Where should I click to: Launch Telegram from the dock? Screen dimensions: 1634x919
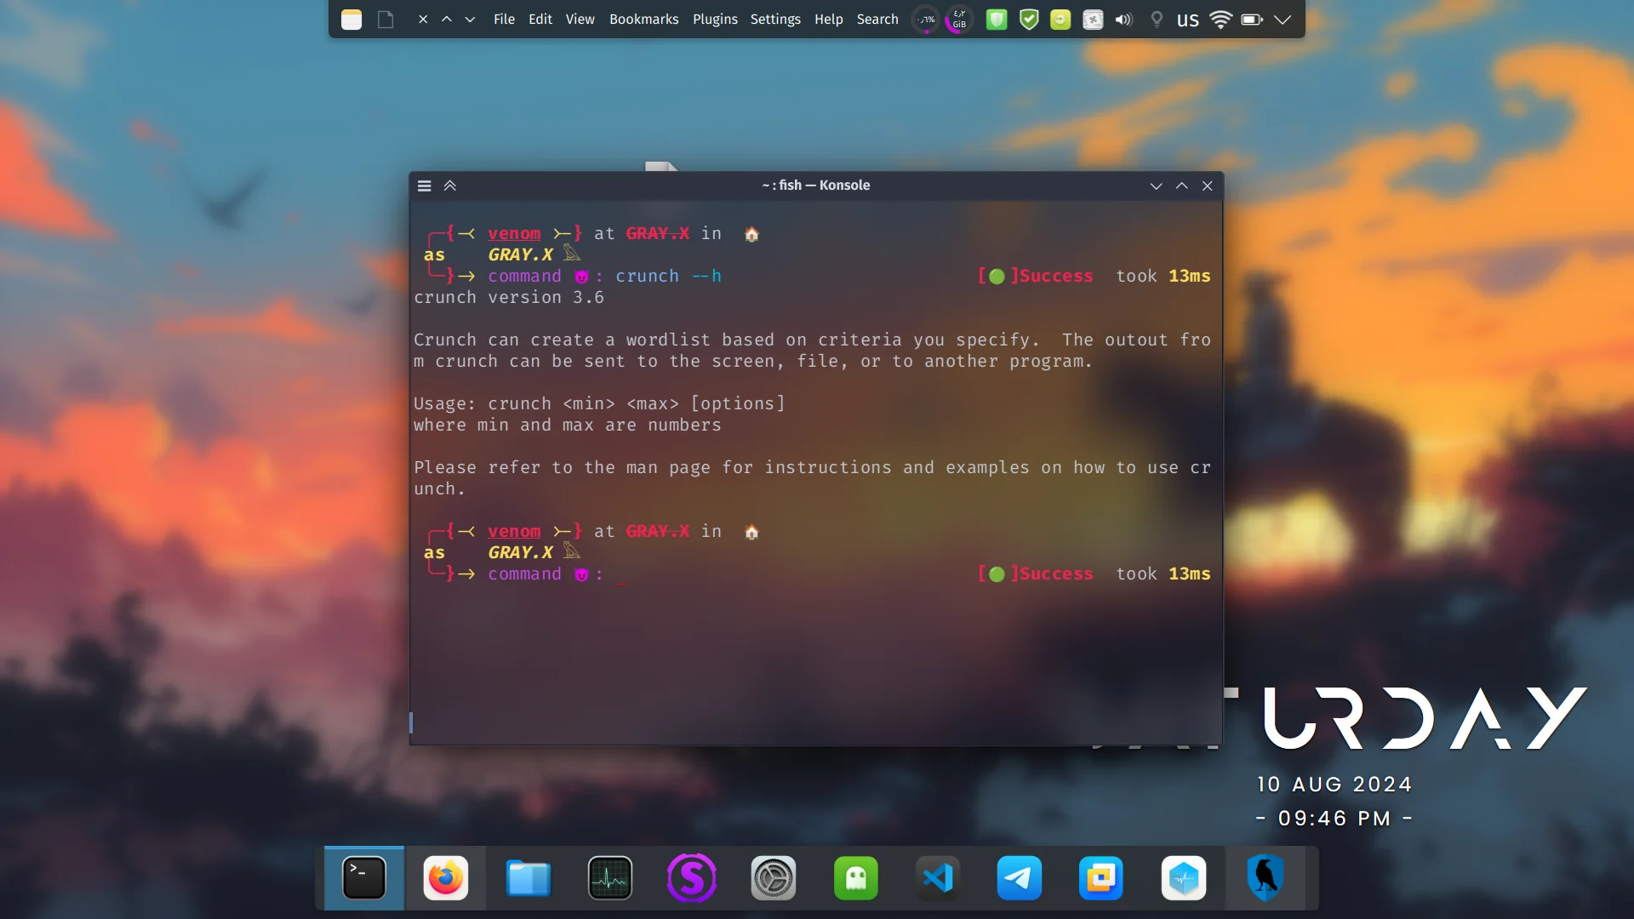tap(1020, 878)
